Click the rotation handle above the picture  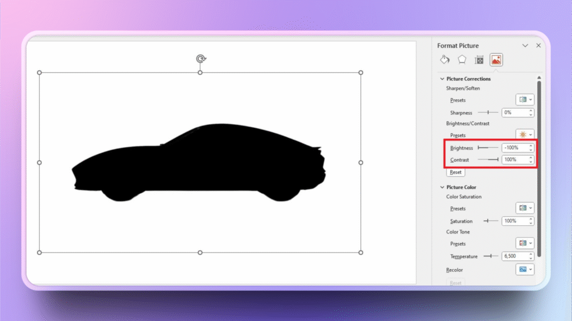[200, 59]
